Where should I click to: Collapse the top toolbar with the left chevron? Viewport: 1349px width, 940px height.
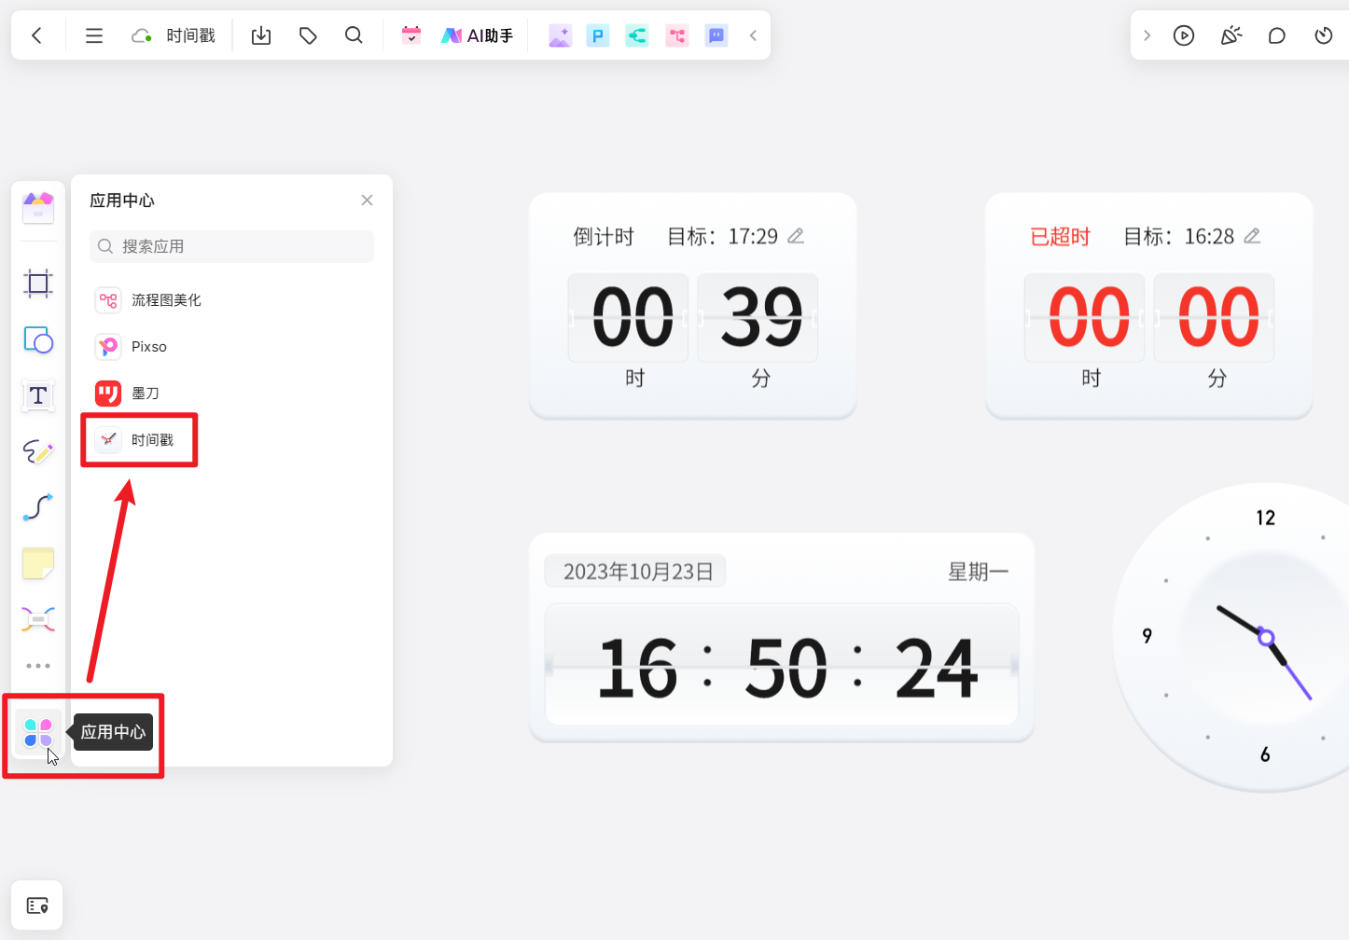[x=753, y=35]
